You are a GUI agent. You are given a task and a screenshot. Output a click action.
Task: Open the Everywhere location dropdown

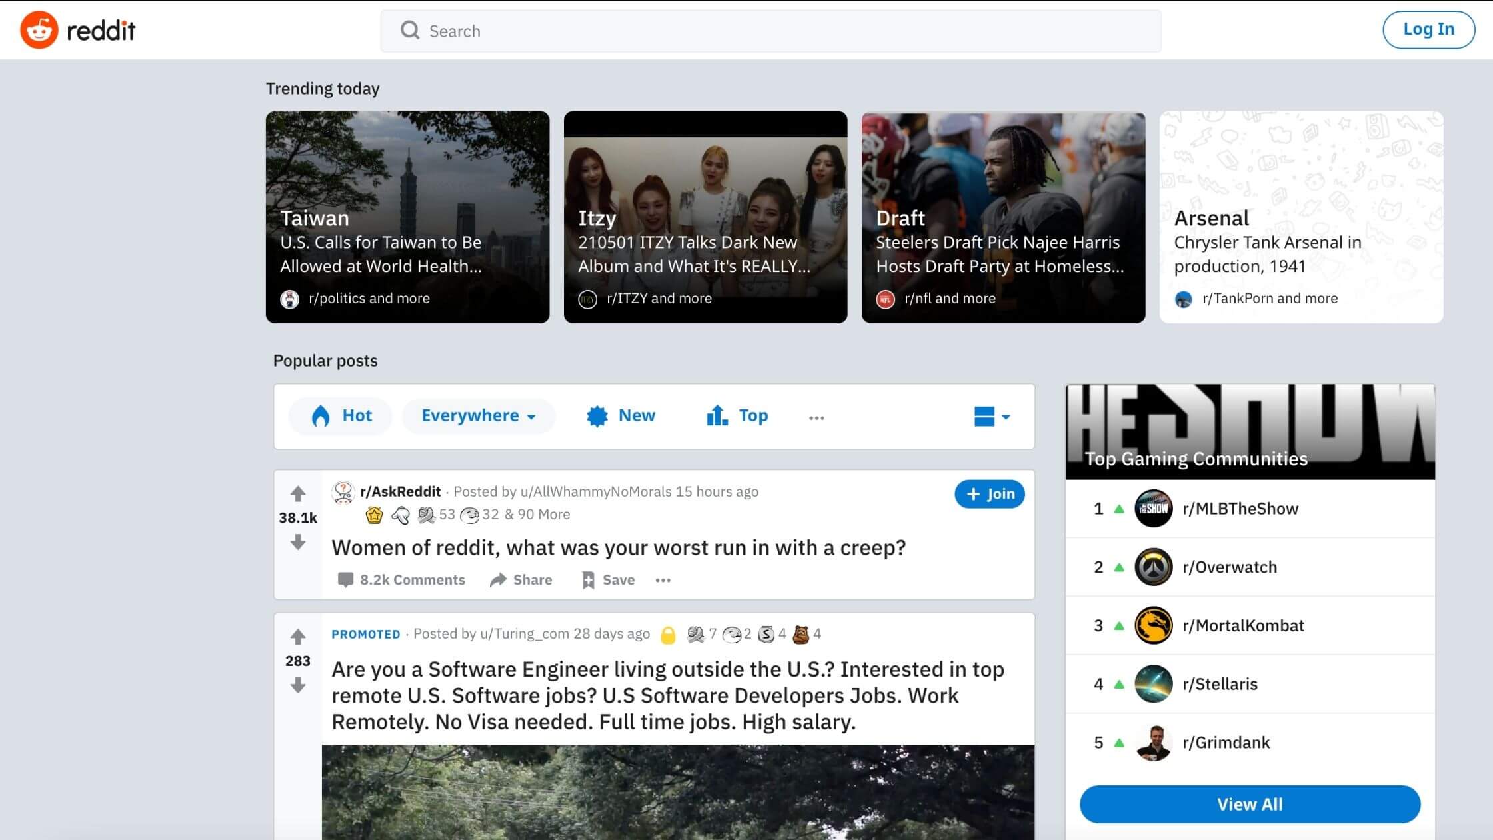(479, 416)
